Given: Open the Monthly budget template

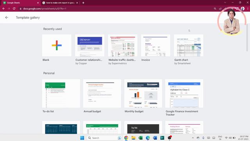Looking at the screenshot, I should coord(143,93).
